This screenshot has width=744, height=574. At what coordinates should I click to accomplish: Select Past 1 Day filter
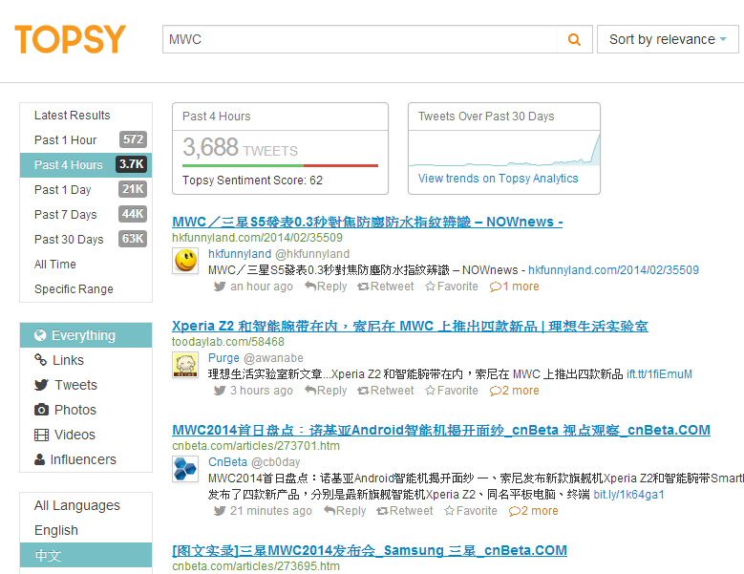coord(86,190)
